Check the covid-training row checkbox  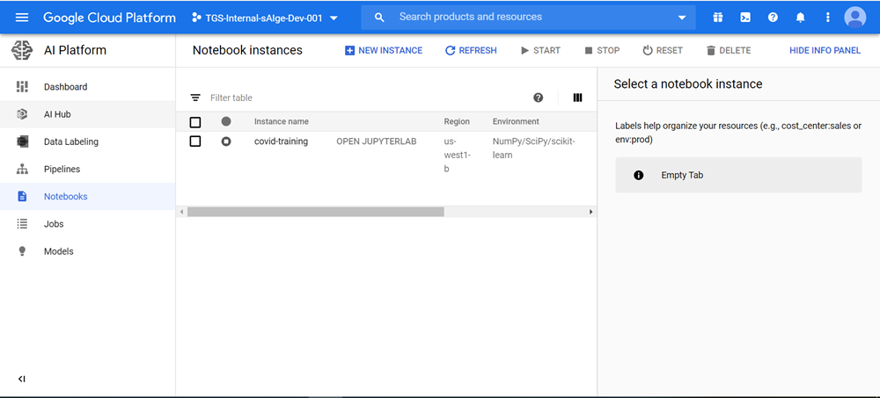(195, 141)
